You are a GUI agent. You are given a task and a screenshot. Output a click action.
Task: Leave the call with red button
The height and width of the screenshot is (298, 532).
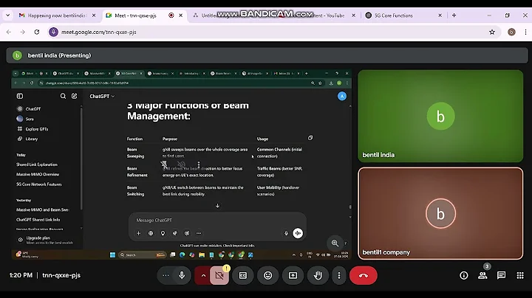coord(364,275)
